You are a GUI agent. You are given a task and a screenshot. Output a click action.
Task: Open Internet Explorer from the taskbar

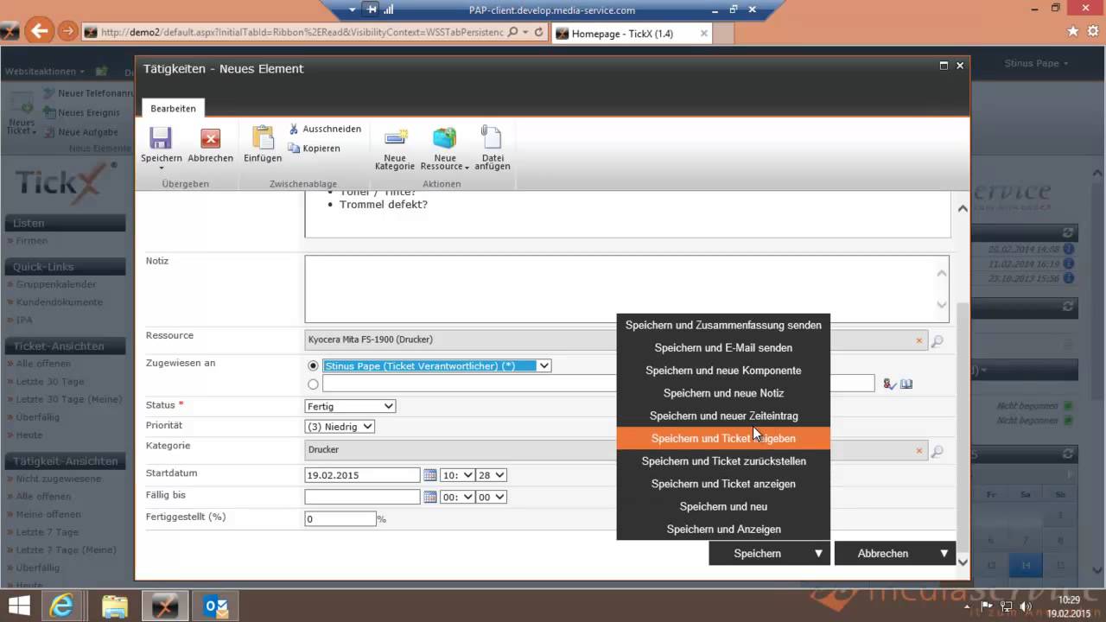[x=63, y=605]
